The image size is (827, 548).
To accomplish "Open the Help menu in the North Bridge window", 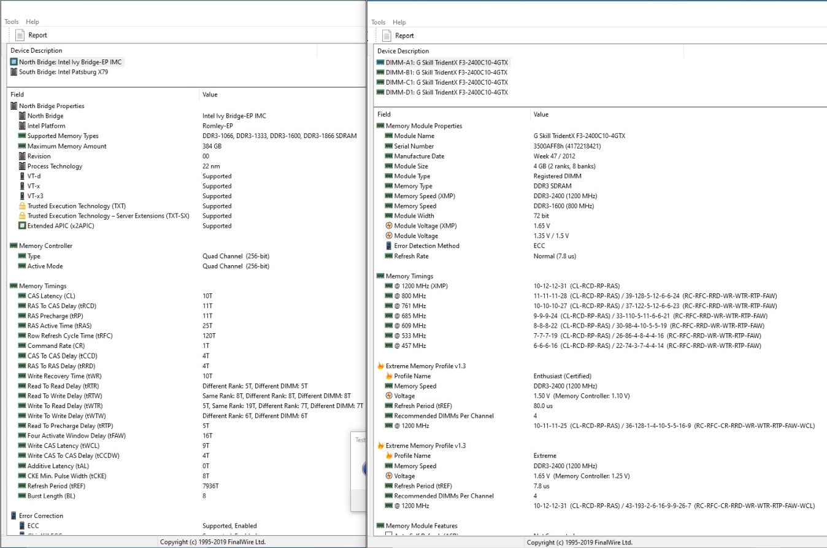I will (33, 22).
